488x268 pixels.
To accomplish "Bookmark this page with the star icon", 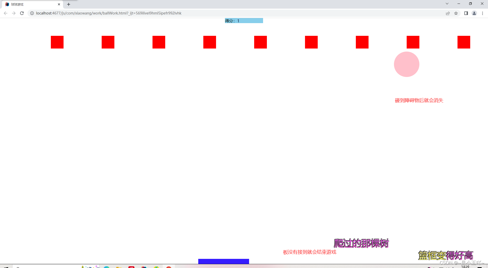I will tap(456, 13).
